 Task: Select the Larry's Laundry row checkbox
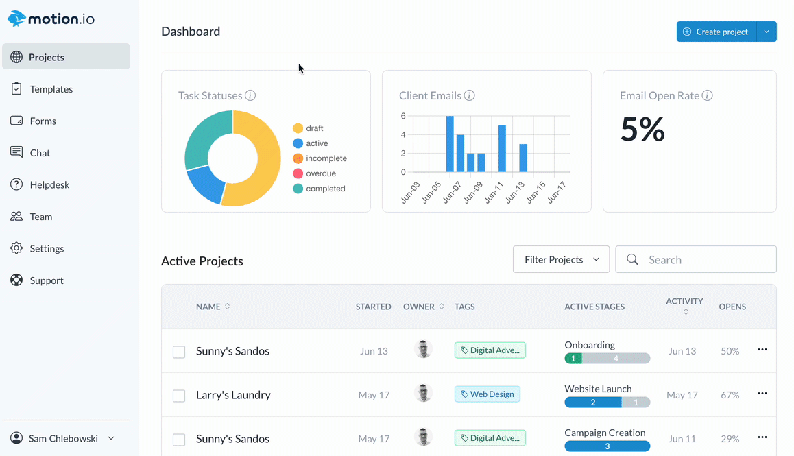tap(179, 396)
